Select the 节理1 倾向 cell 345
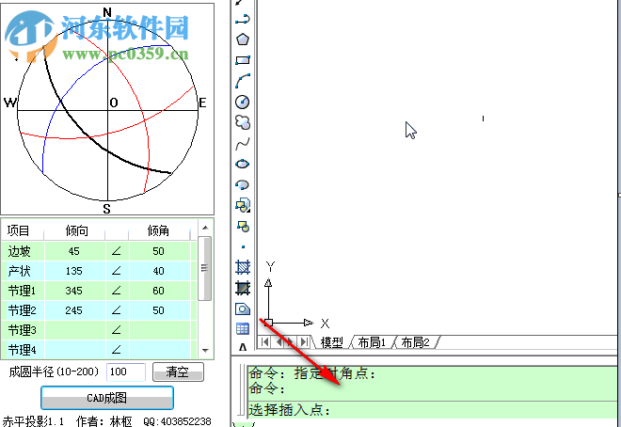The height and width of the screenshot is (427, 621). pos(74,291)
